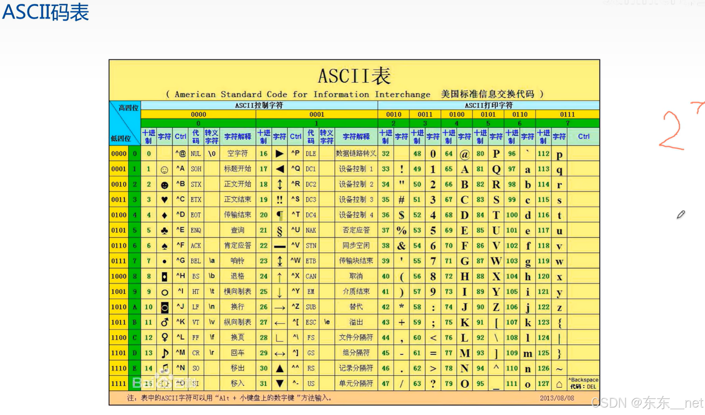Click the "响铃" description cell
Image resolution: width=705 pixels, height=415 pixels.
pyautogui.click(x=237, y=261)
